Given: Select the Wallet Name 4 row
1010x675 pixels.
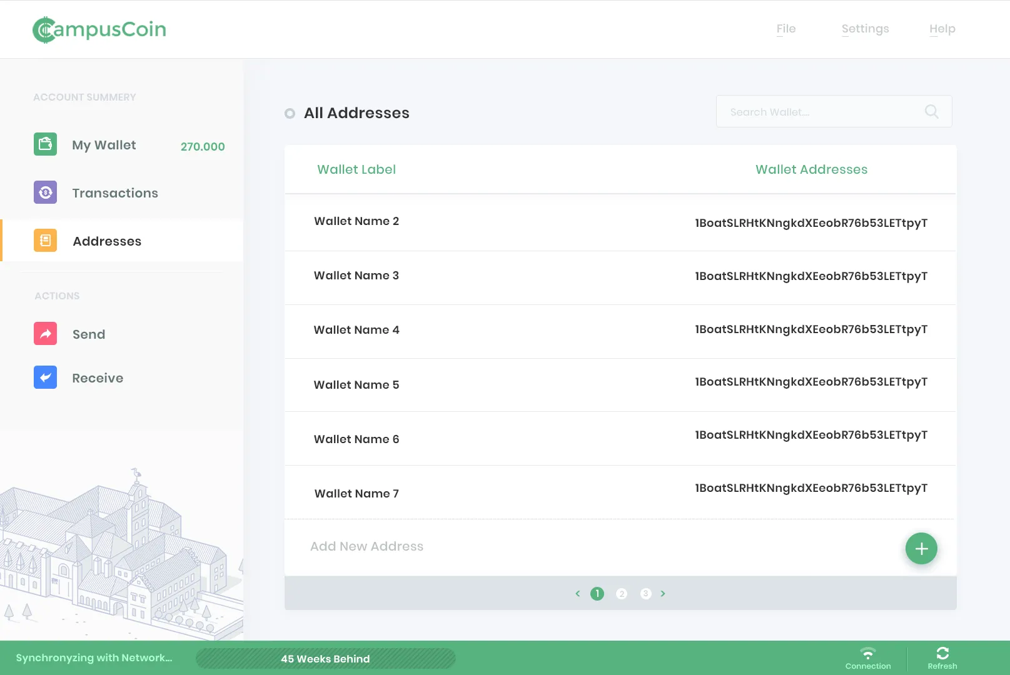Looking at the screenshot, I should [x=620, y=331].
